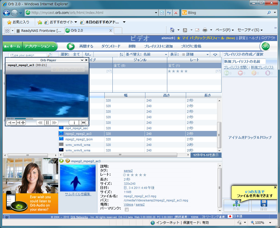
Task: Close the yellow file-sharing tooltip
Action: 275,187
